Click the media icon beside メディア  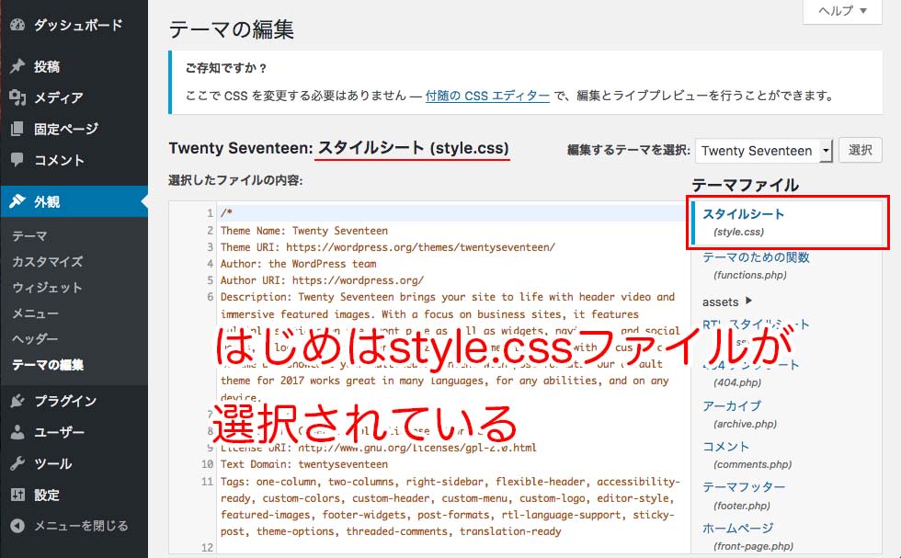click(17, 97)
